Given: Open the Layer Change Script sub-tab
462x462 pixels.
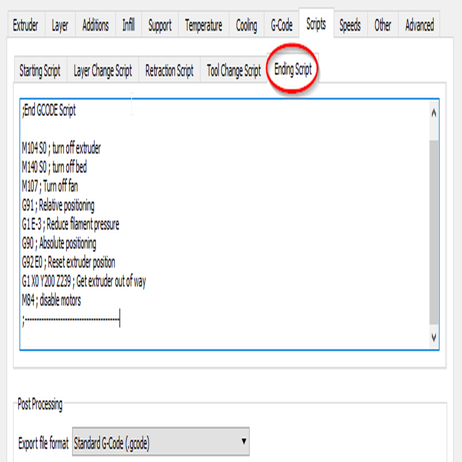Looking at the screenshot, I should 103,70.
